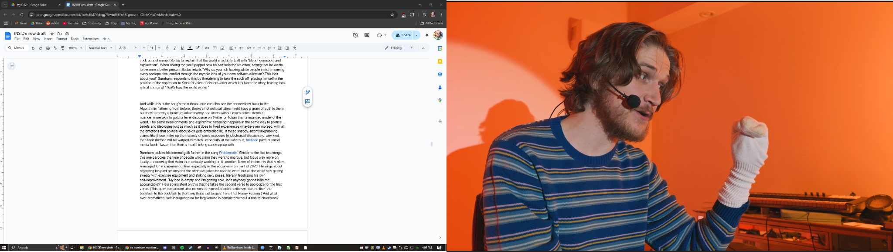
Task: Toggle italic formatting
Action: [x=175, y=48]
